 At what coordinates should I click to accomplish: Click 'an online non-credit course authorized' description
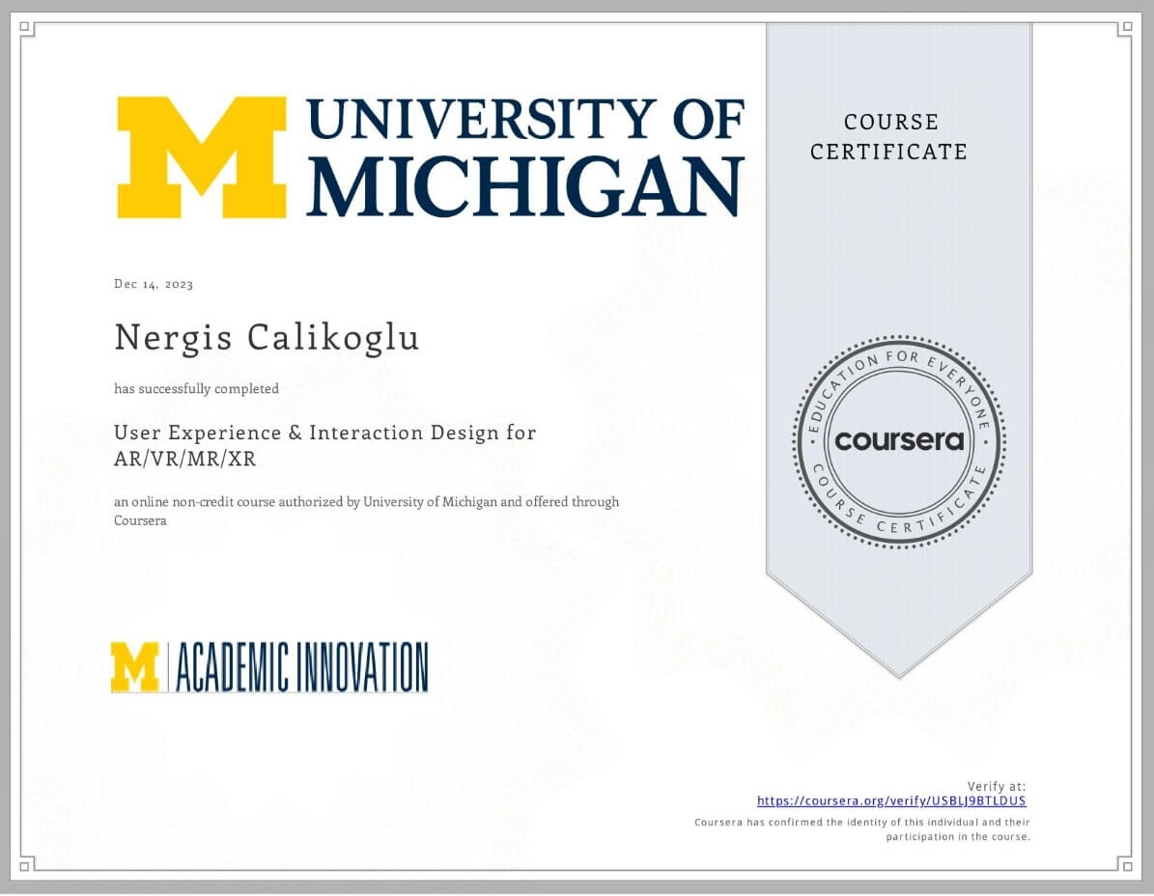point(367,511)
